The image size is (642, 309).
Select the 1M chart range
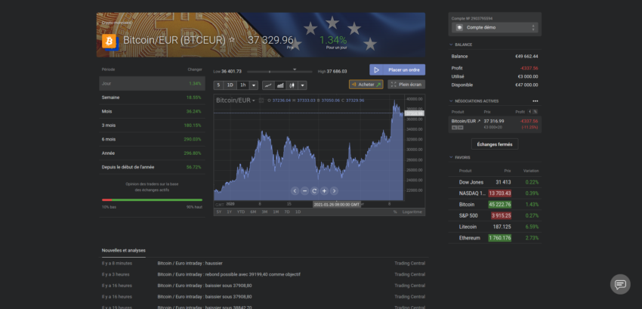276,212
